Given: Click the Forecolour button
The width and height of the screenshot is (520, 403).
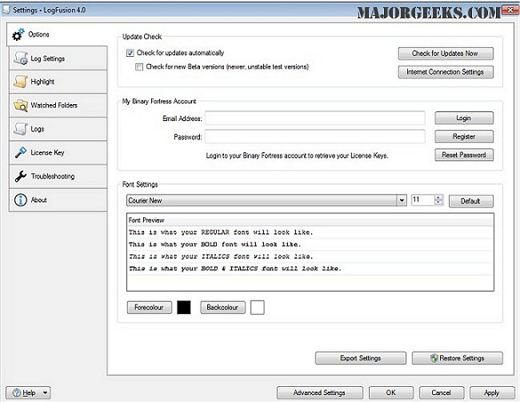Looking at the screenshot, I should [150, 308].
